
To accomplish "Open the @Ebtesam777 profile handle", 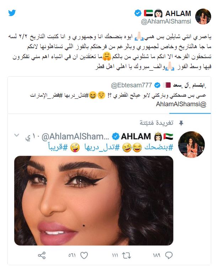I will (x=131, y=85).
